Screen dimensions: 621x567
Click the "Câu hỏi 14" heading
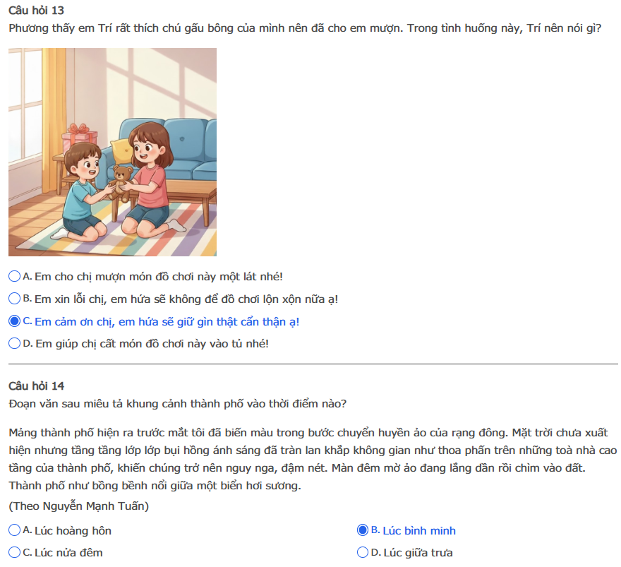pyautogui.click(x=36, y=386)
